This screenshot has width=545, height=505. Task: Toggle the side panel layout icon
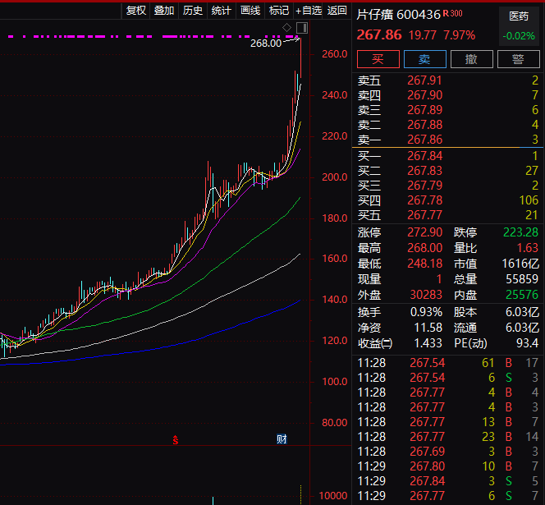click(x=302, y=28)
